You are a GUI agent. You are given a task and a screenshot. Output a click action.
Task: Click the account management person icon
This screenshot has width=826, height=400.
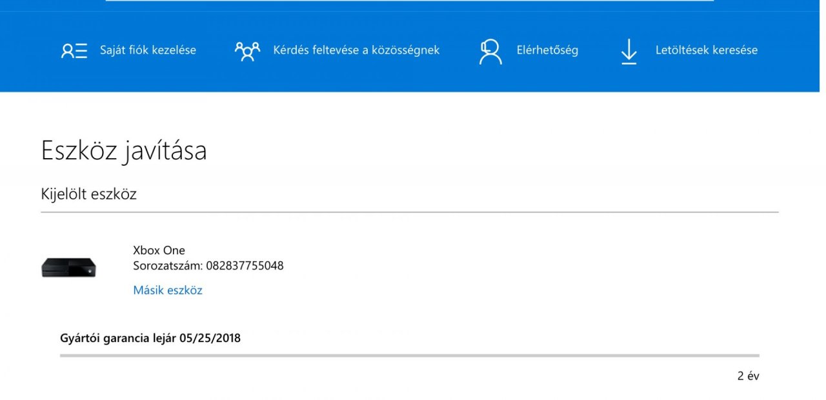click(74, 50)
